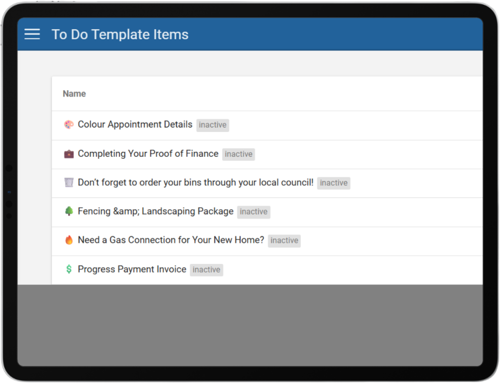Sort by the Name column header

74,94
